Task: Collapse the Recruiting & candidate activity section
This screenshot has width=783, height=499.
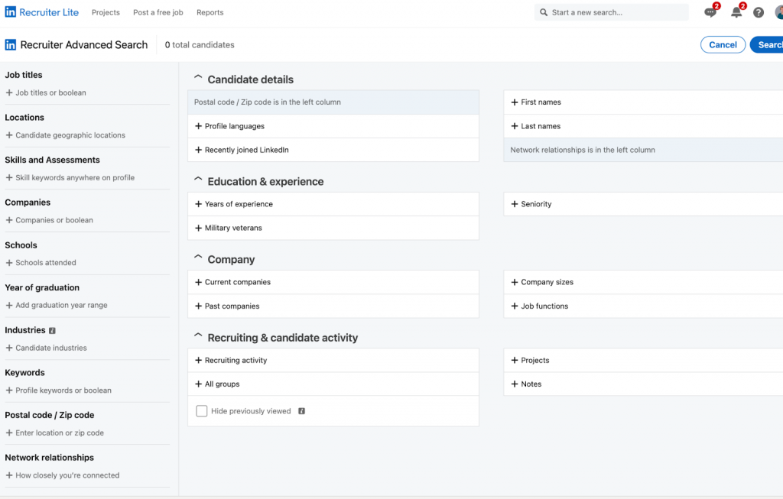Action: pos(198,337)
